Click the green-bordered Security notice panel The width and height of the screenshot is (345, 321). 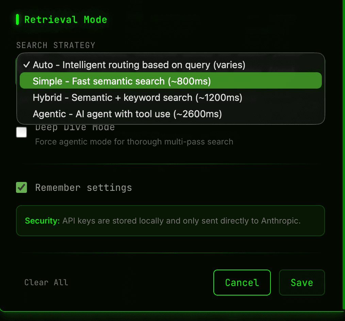click(170, 221)
